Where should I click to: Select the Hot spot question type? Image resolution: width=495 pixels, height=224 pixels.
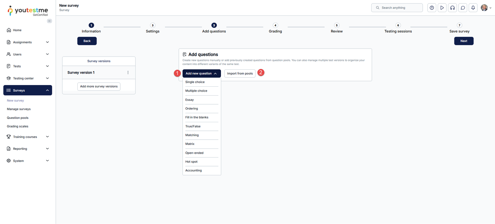pyautogui.click(x=192, y=162)
